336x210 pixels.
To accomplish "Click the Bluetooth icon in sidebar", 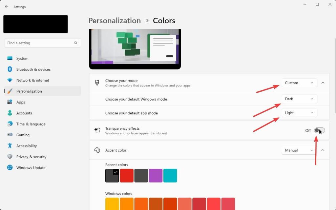I will coord(10,69).
